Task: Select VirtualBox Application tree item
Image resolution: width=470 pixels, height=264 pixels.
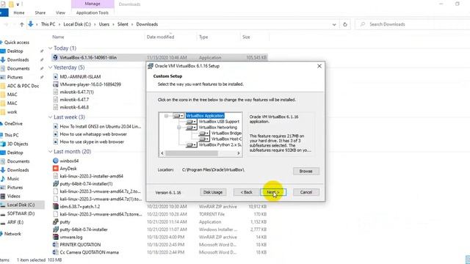Action: [205, 116]
